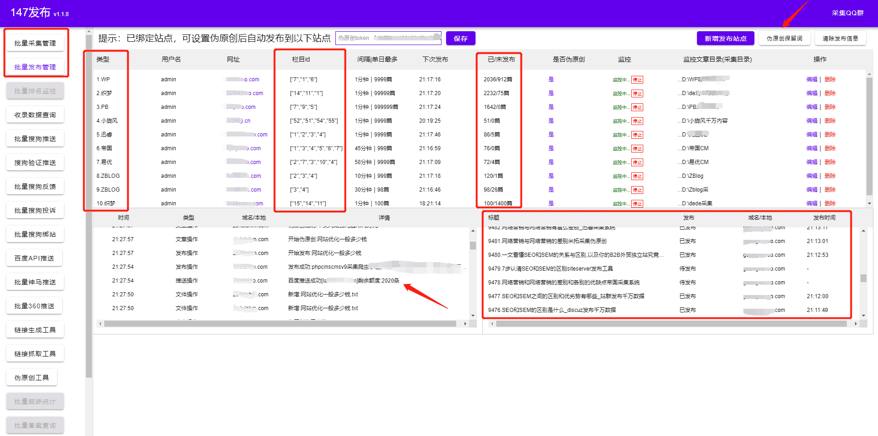
Task: Click 监控中 status on the 2.织梦 row
Action: [621, 93]
